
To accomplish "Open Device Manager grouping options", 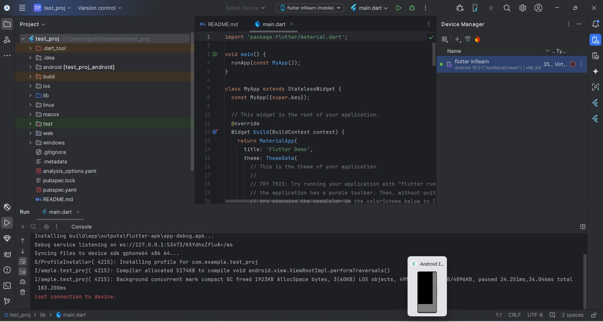I will click(445, 39).
